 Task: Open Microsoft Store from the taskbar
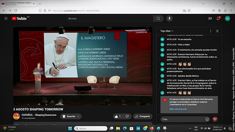(131, 128)
